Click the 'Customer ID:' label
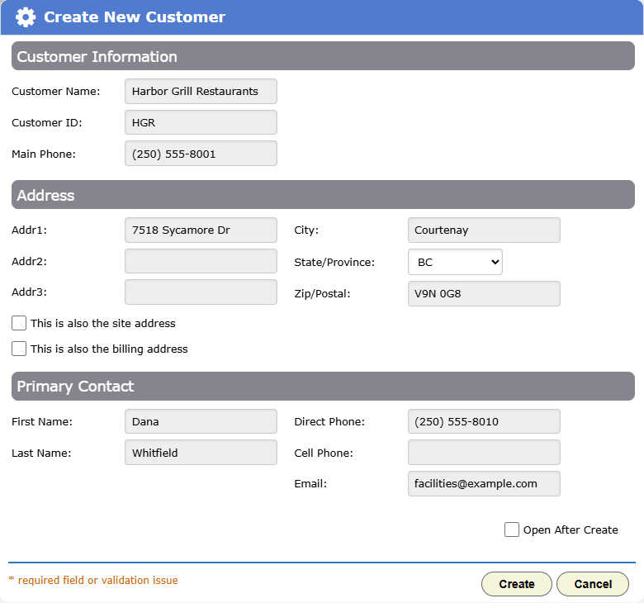 coord(47,123)
